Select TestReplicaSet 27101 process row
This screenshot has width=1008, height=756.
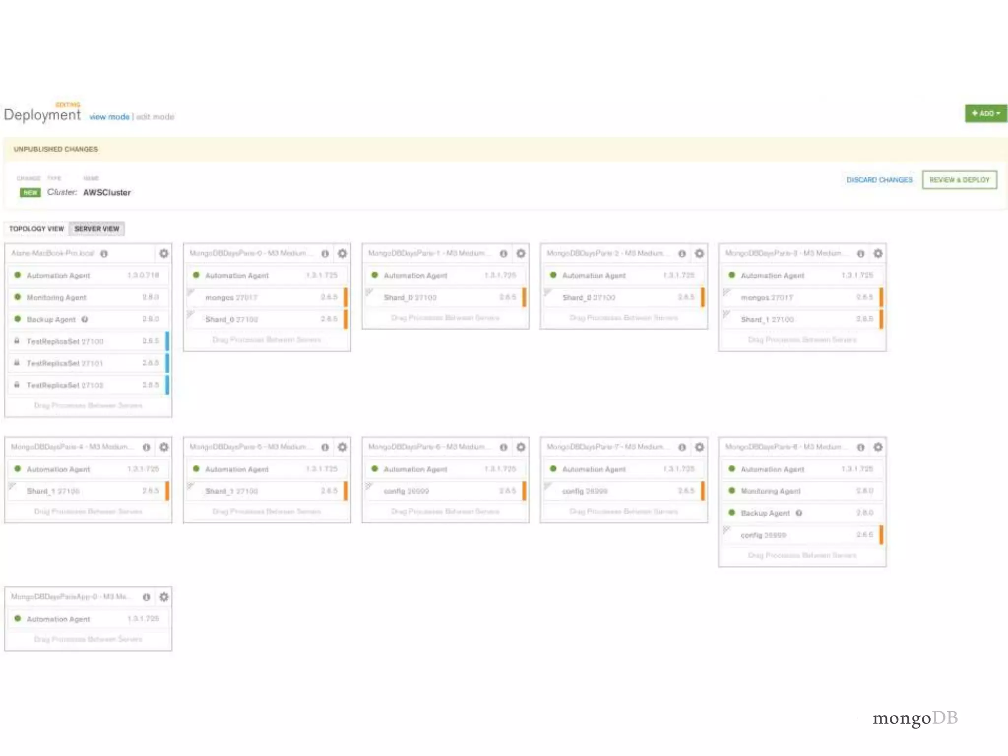[x=89, y=363]
